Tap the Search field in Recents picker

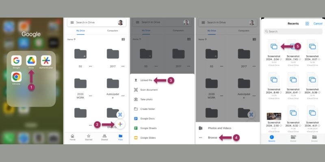293,32
